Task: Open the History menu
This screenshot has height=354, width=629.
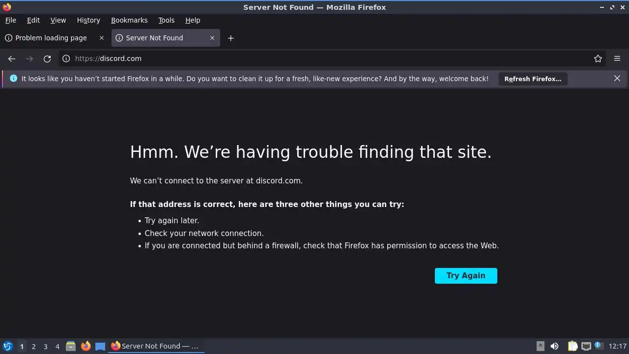Action: 88,20
